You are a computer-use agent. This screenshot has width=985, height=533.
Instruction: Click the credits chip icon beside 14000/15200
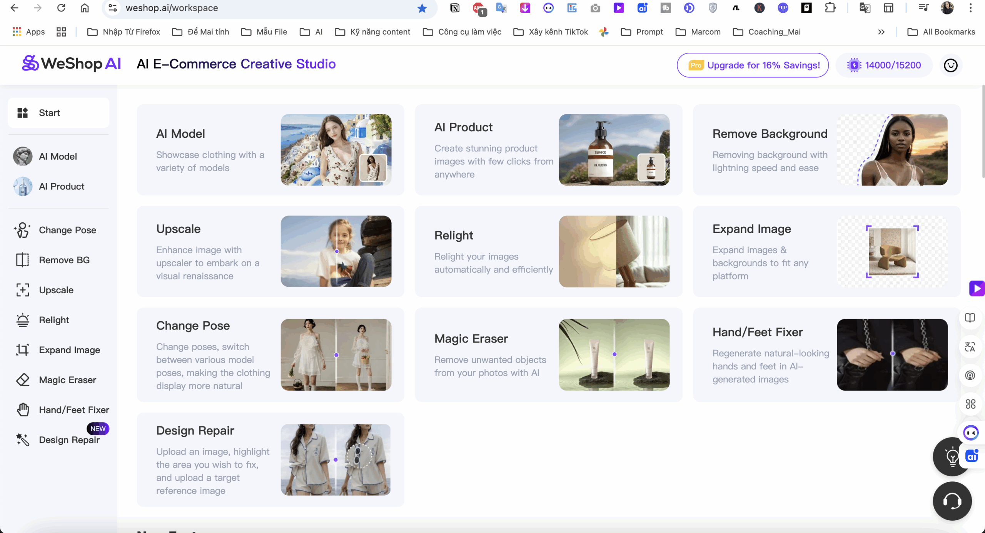point(854,65)
